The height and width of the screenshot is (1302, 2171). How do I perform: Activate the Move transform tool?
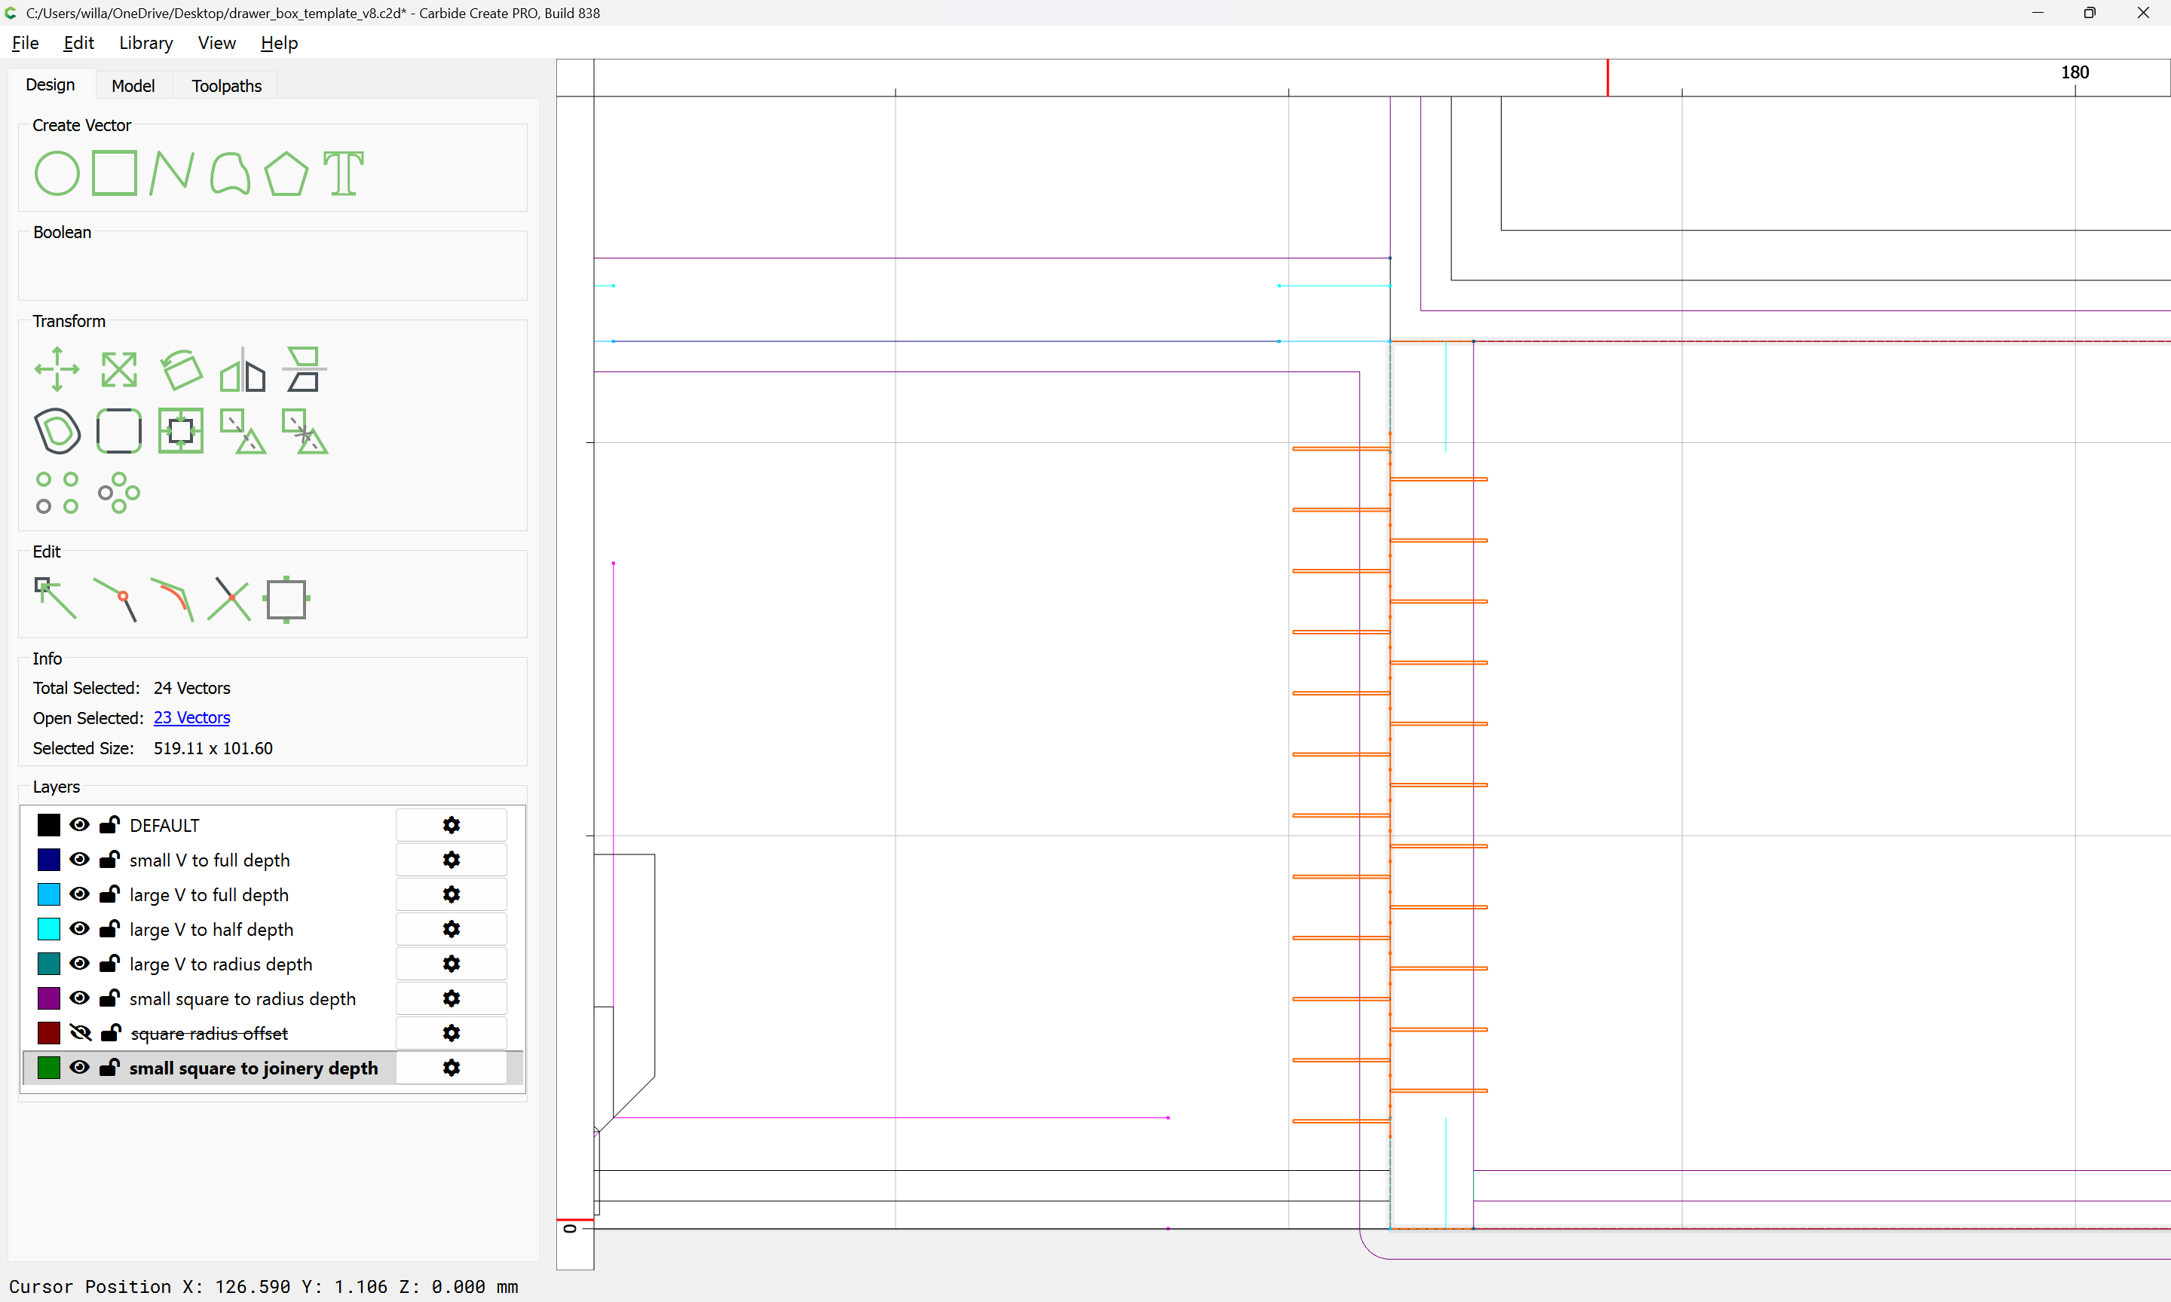(x=57, y=368)
